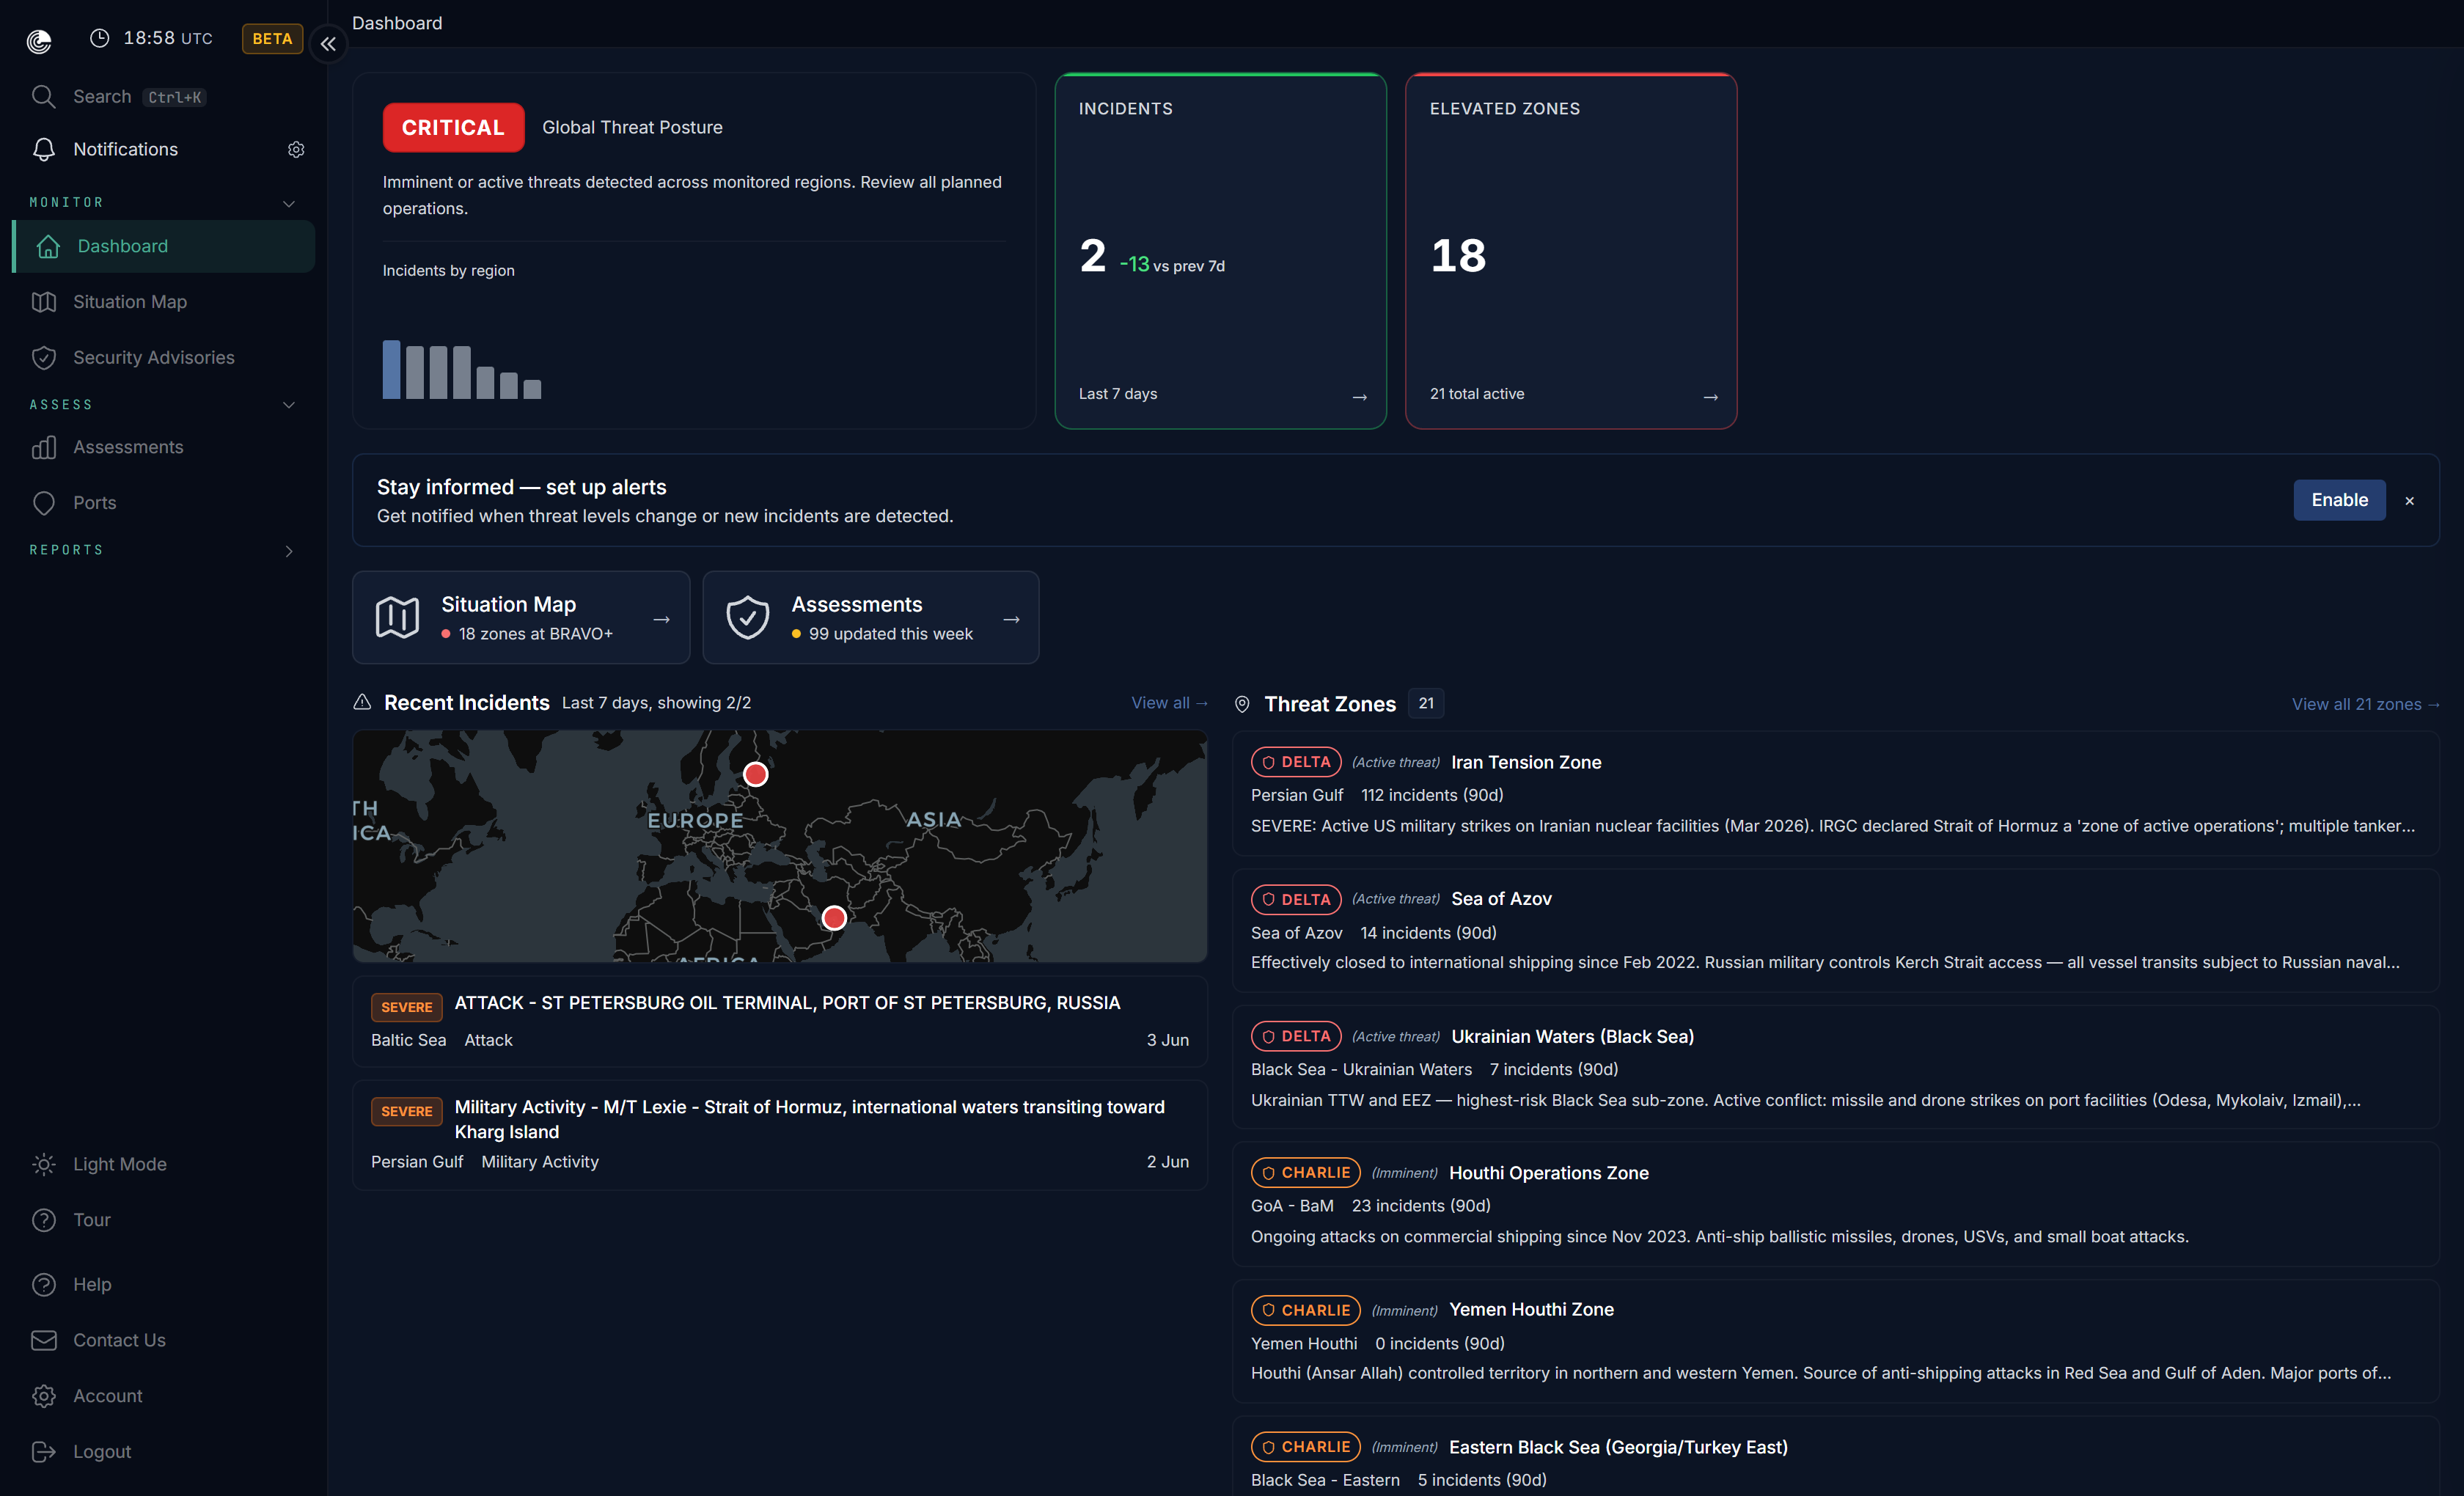Click the shield check icon on Assessments card
Viewport: 2464px width, 1496px height.
click(x=747, y=617)
